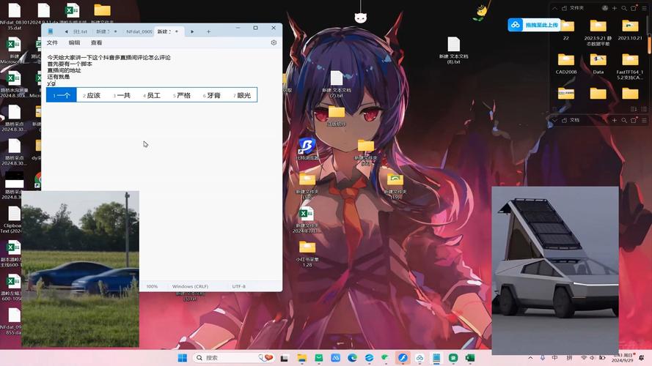
Task: Open Microsoft Edge from taskbar
Action: pyautogui.click(x=352, y=358)
